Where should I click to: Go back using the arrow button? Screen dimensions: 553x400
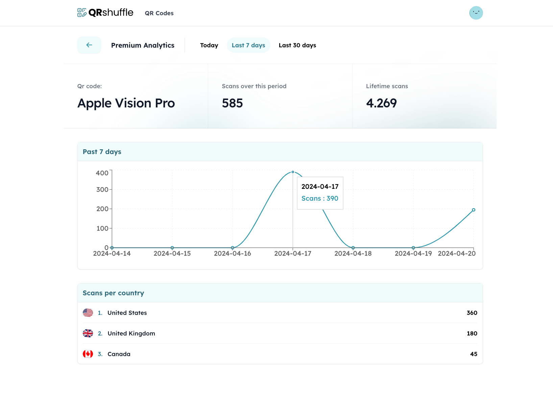89,45
